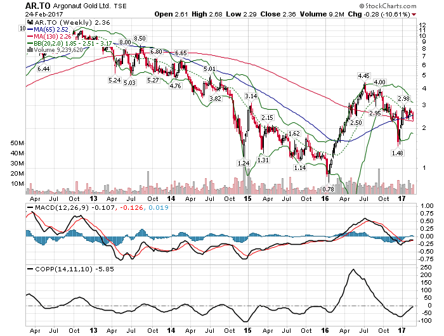
Task: Click the 1.31 low price label
Action: point(263,160)
